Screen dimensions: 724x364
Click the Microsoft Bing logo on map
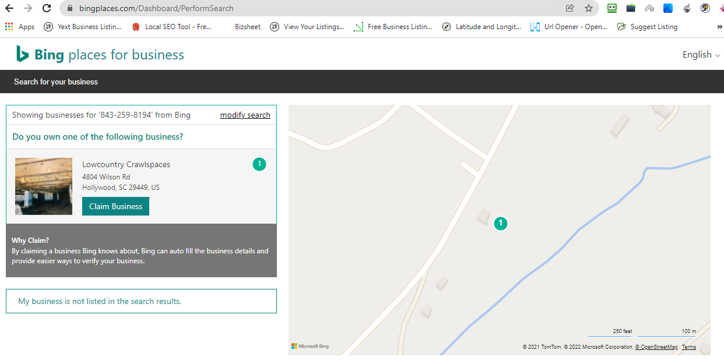[310, 346]
